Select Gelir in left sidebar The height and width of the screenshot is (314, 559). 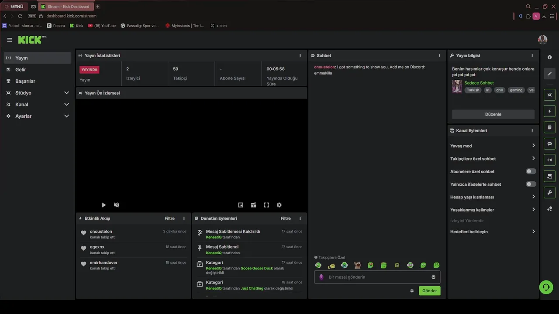tap(38, 70)
